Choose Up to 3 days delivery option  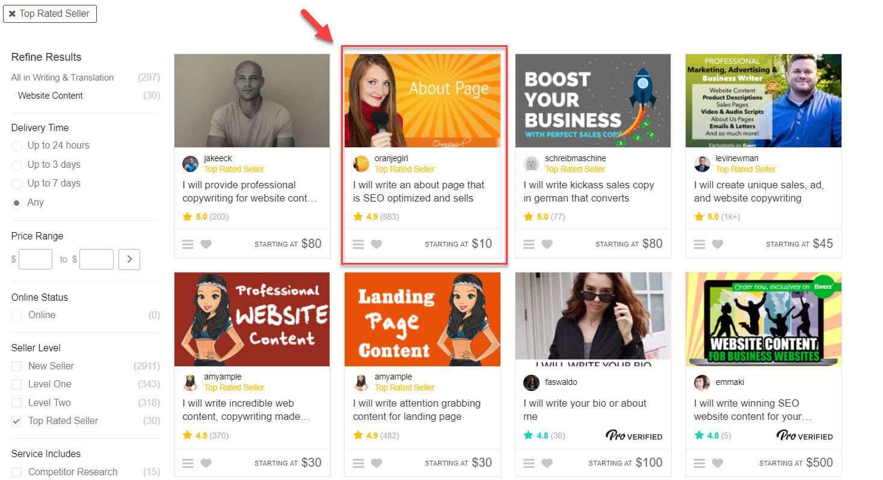(17, 165)
